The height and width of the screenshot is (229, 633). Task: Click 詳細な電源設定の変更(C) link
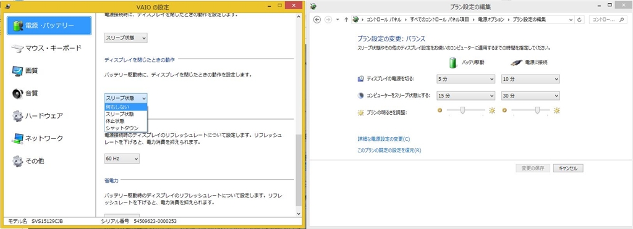click(383, 139)
